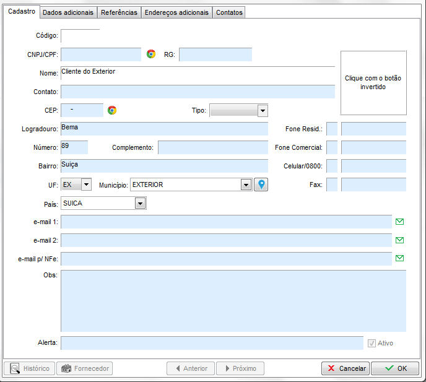426x382 pixels.
Task: Select the Contatos tab
Action: pos(229,12)
